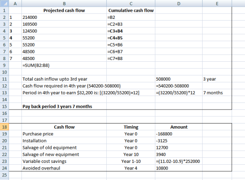
Task: Select 'Avoided overhaul' cell
Action: pos(64,168)
